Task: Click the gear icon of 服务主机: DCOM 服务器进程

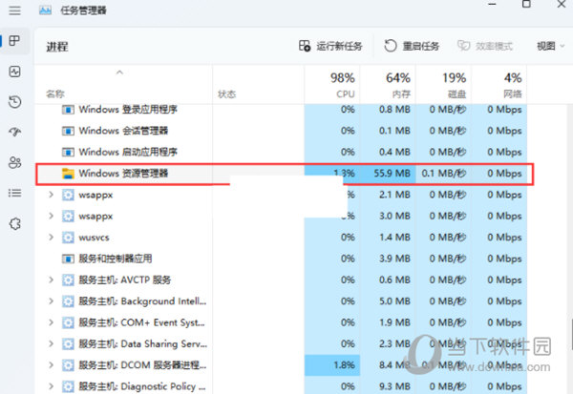Action: point(68,365)
